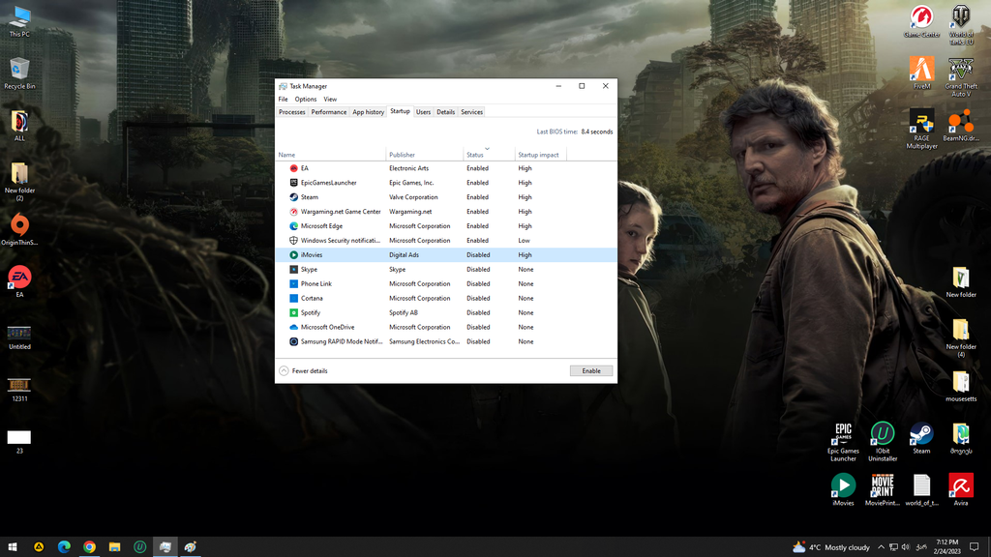Screen dimensions: 991x557
Task: Sort by Startup impact column header
Action: 538,155
